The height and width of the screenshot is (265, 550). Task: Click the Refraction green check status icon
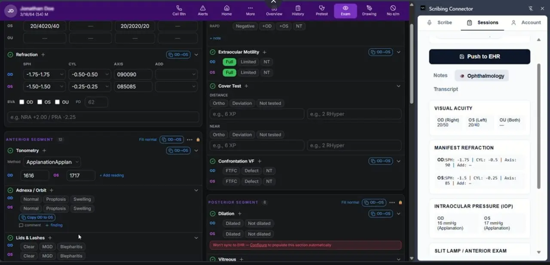coord(10,55)
